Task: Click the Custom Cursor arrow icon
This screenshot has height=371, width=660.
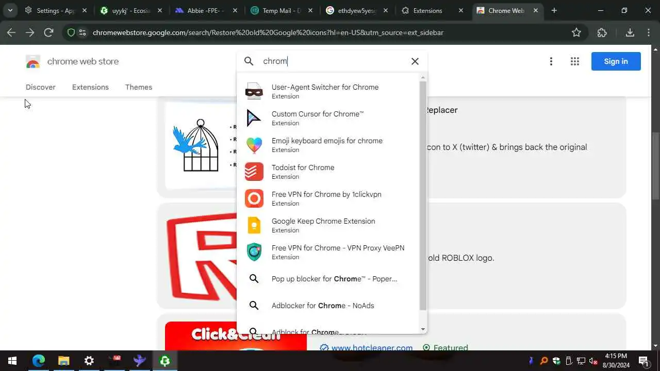Action: 254,118
